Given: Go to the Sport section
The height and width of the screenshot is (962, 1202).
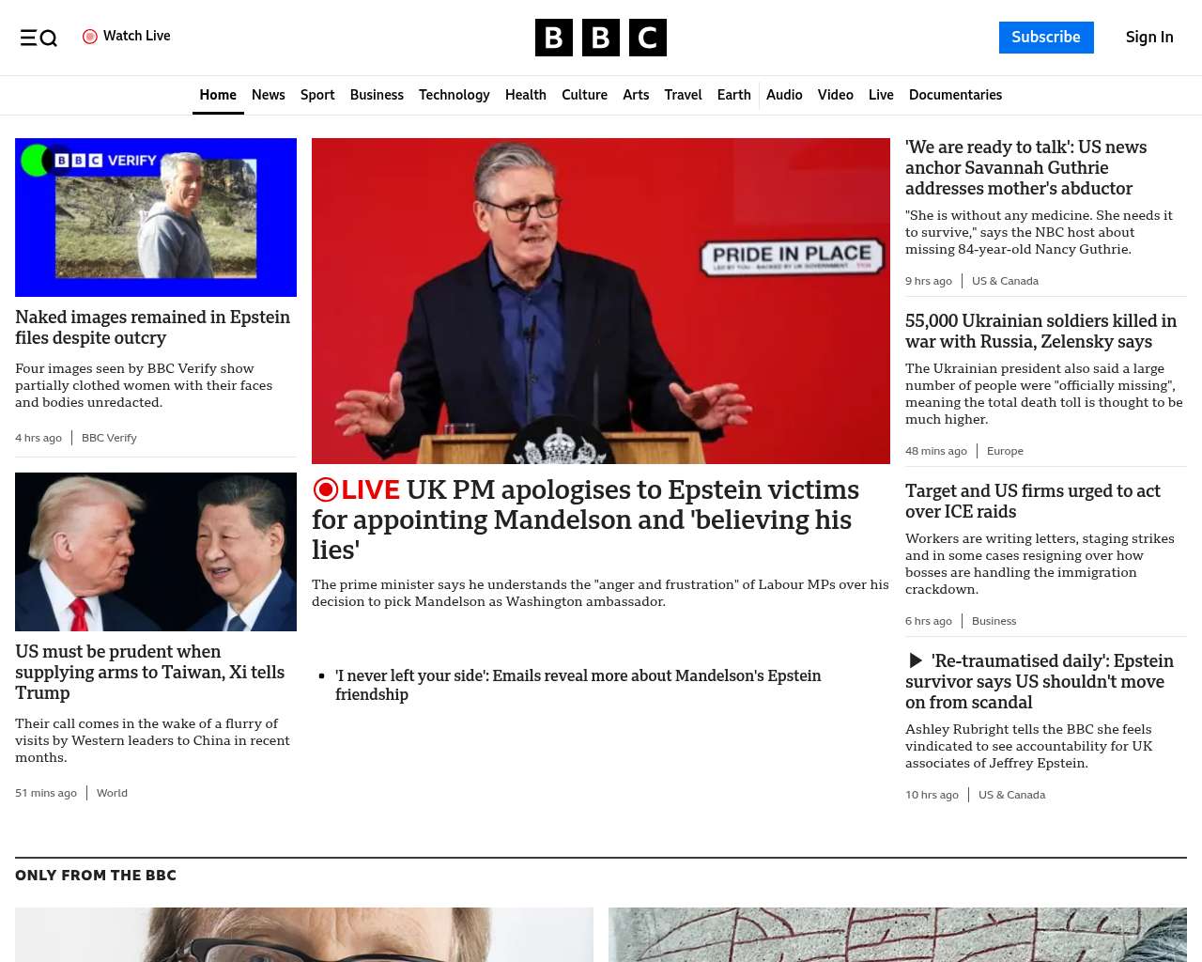Looking at the screenshot, I should pos(317,95).
